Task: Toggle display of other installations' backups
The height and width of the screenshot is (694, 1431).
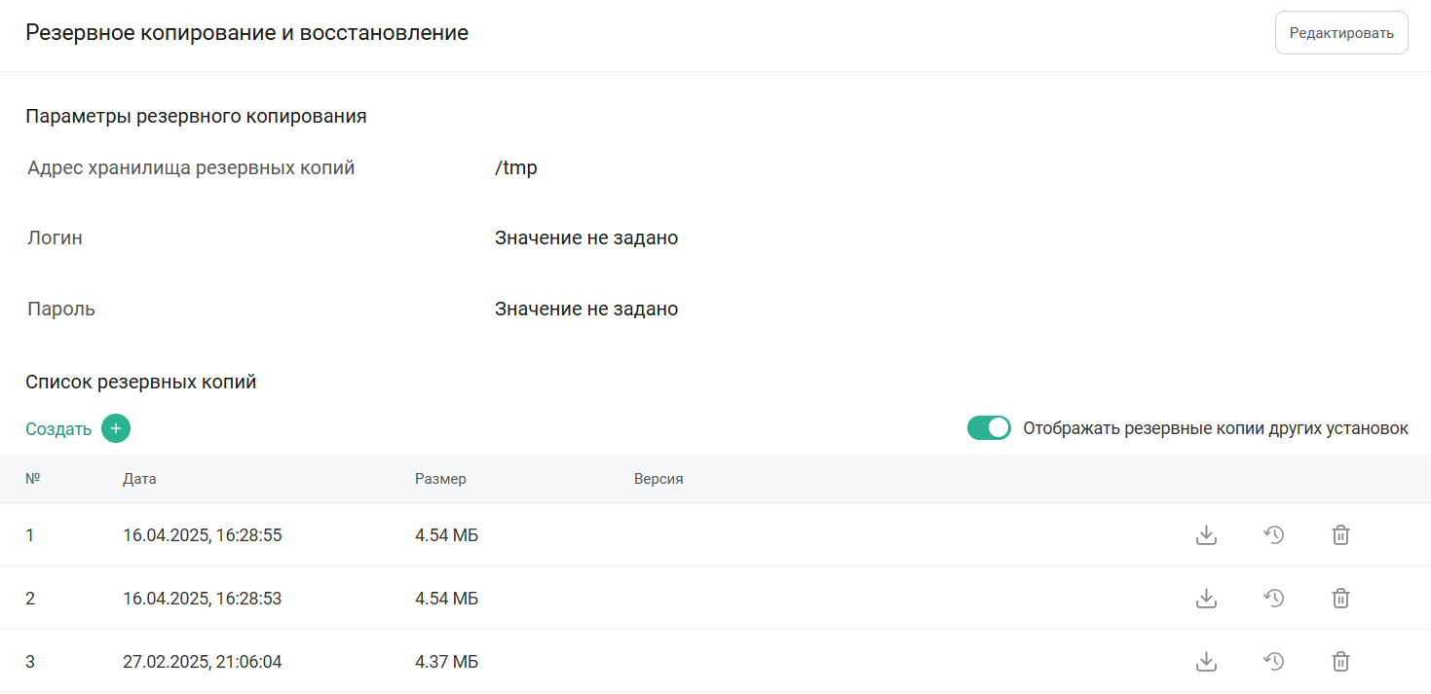Action: tap(989, 428)
